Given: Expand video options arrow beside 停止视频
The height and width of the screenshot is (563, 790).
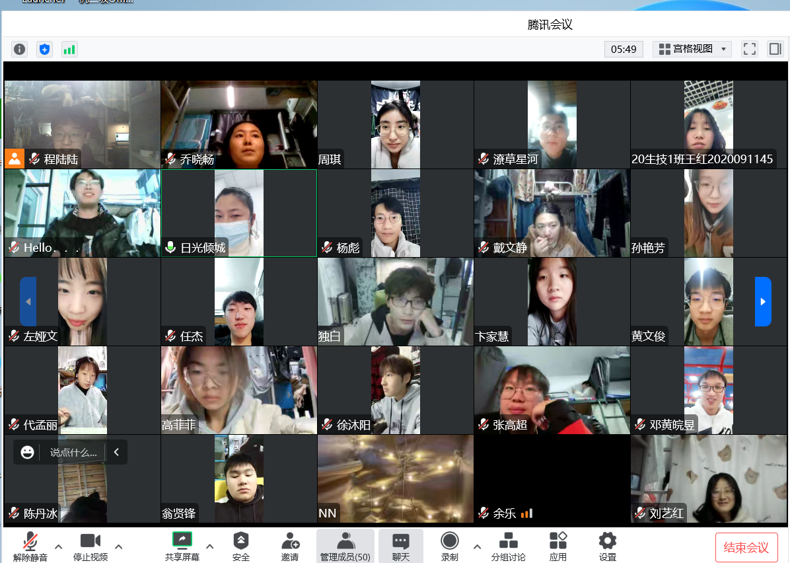Looking at the screenshot, I should point(119,546).
